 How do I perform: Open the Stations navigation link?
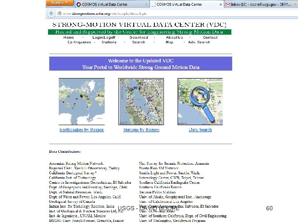pos(109,42)
